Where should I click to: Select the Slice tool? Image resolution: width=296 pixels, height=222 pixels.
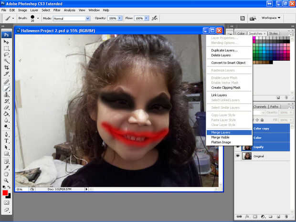(6, 74)
